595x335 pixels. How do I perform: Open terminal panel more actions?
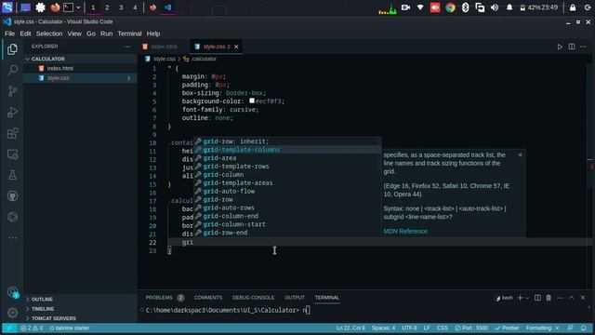[560, 298]
